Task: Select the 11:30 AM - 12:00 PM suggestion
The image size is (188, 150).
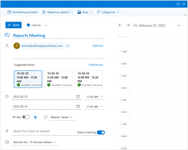Action: tap(58, 79)
